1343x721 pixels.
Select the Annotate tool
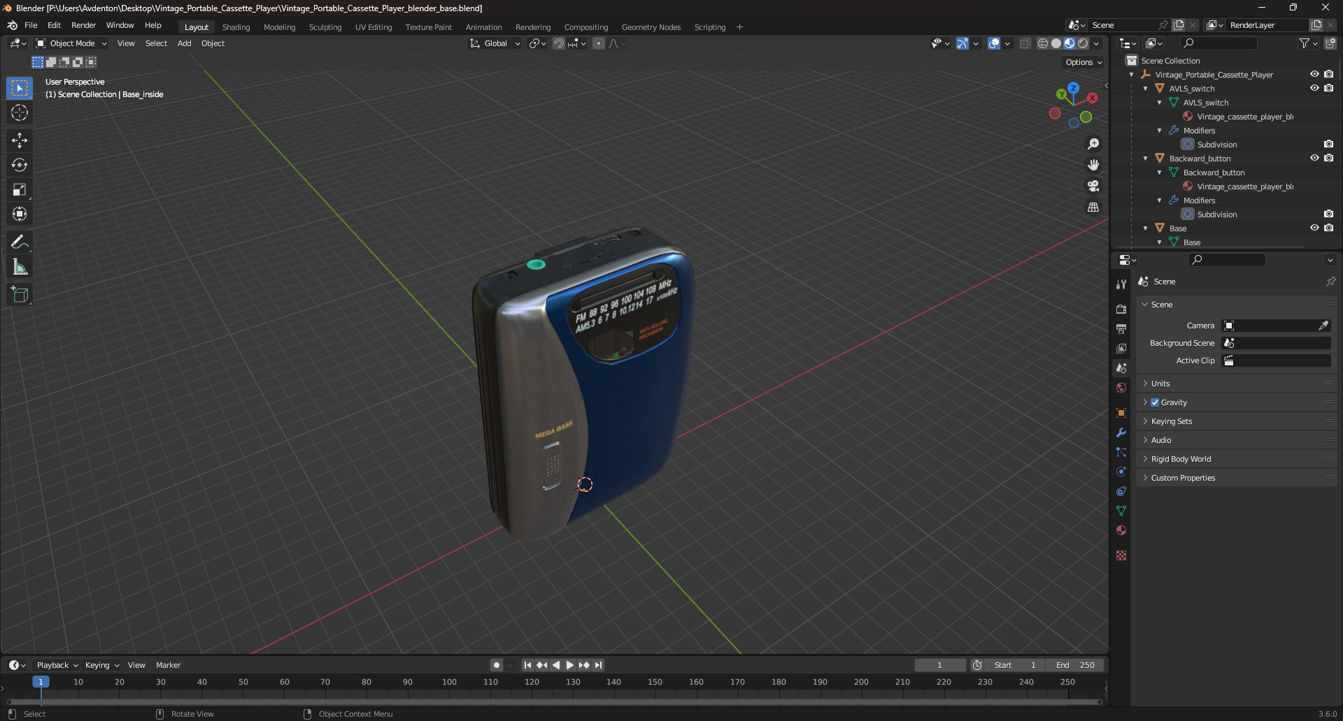pos(20,242)
